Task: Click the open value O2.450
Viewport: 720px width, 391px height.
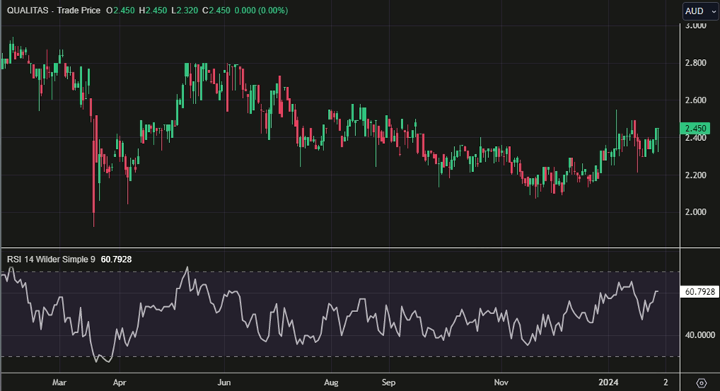Action: click(x=120, y=10)
